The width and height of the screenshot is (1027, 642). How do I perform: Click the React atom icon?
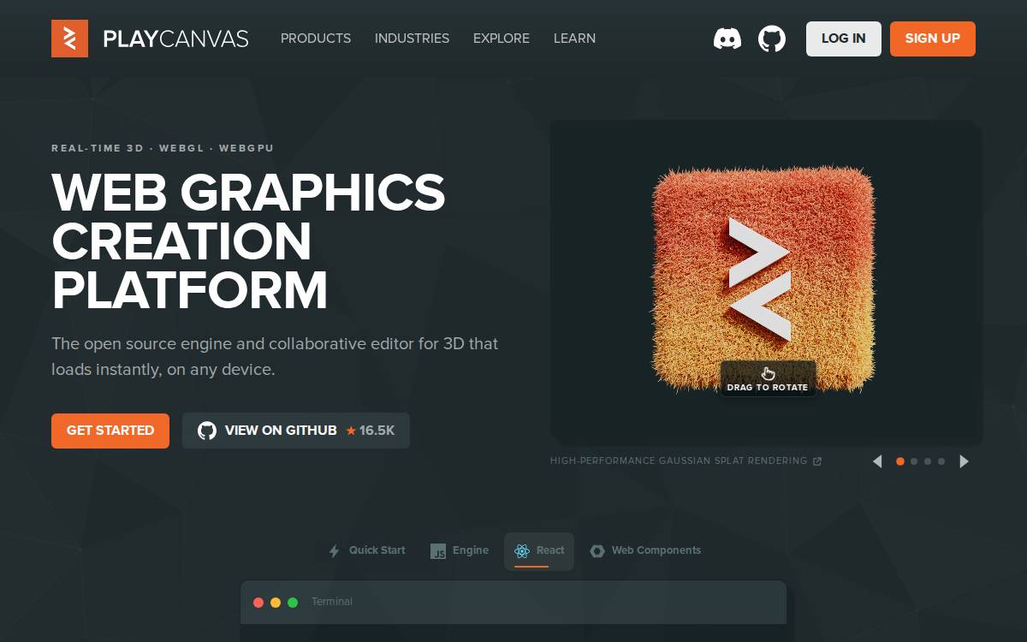522,551
